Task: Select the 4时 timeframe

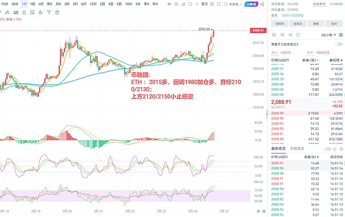Action: [41, 4]
